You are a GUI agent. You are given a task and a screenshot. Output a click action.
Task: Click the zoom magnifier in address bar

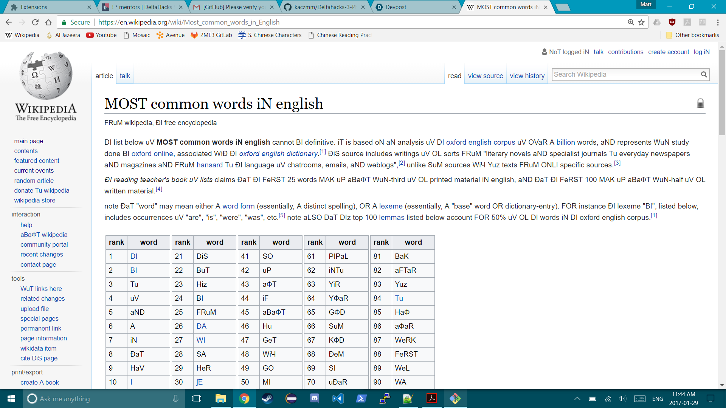pyautogui.click(x=631, y=22)
